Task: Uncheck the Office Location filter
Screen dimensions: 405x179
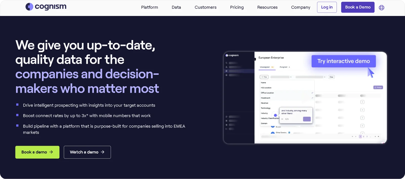Action: tap(287, 93)
